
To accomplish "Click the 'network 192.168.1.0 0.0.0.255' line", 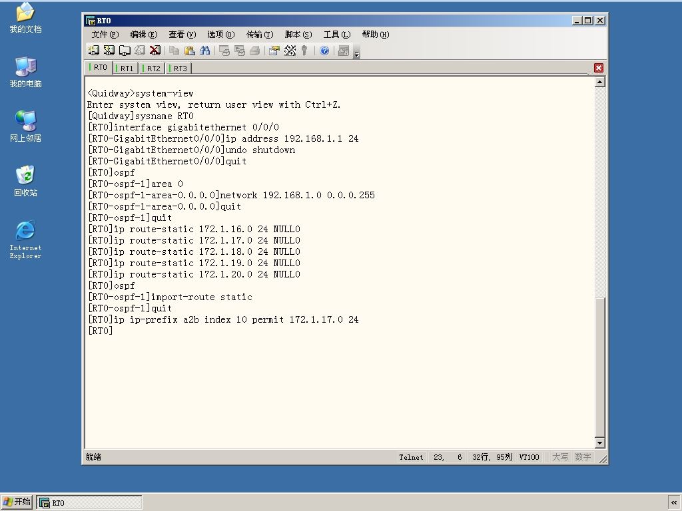I will pyautogui.click(x=231, y=195).
